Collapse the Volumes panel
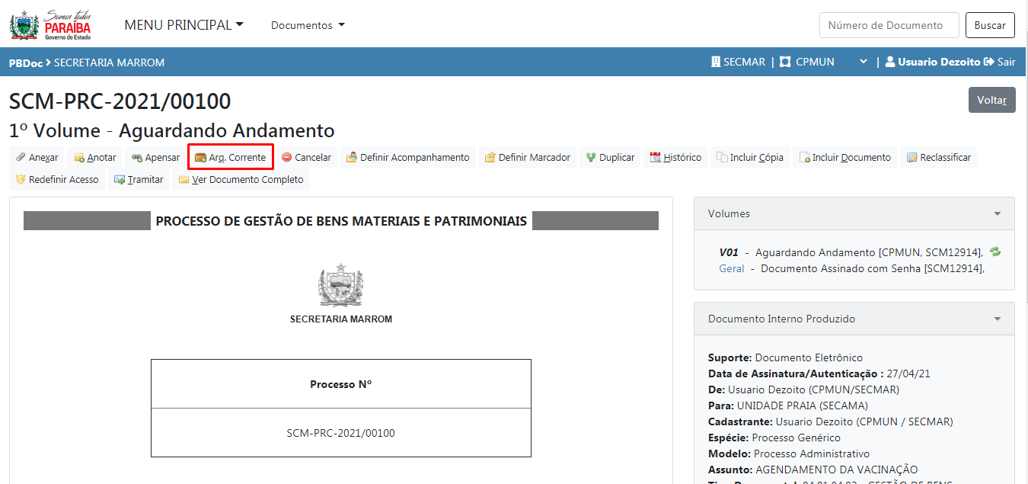This screenshot has width=1028, height=484. click(997, 214)
